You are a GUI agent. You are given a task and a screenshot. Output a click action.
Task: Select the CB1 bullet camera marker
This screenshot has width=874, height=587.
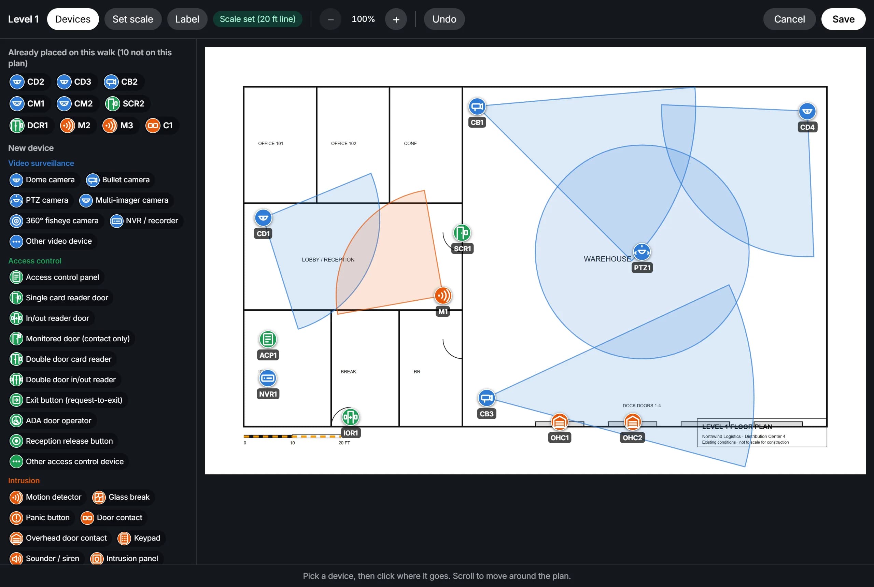click(477, 107)
